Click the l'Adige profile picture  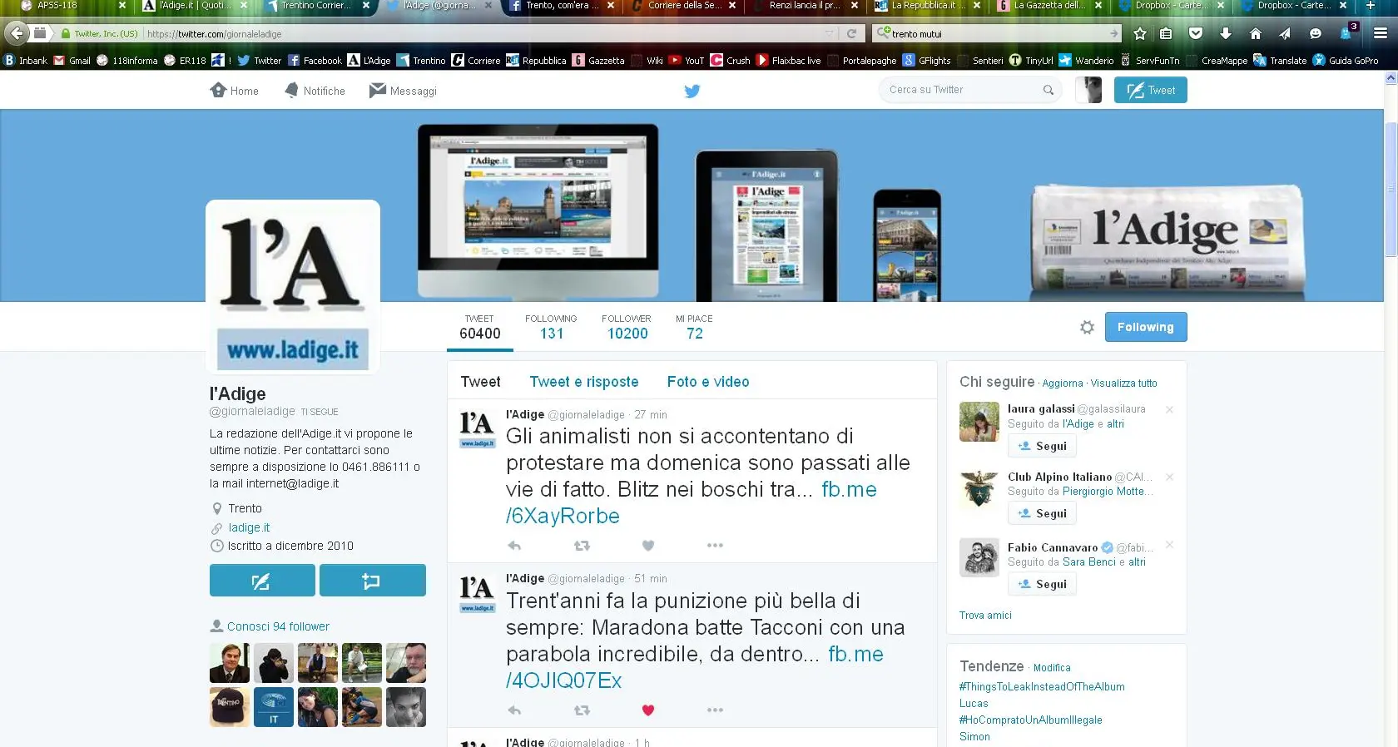pos(293,287)
